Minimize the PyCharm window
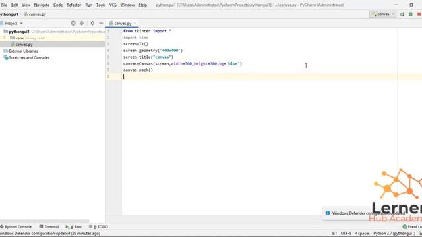This screenshot has height=237, width=422. [396, 5]
